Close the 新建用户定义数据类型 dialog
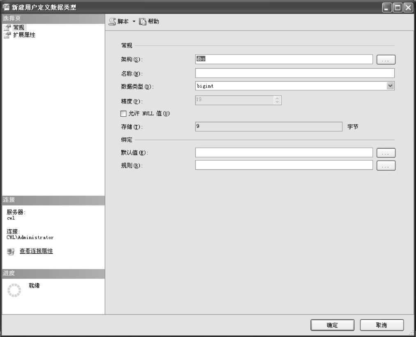 (x=408, y=8)
